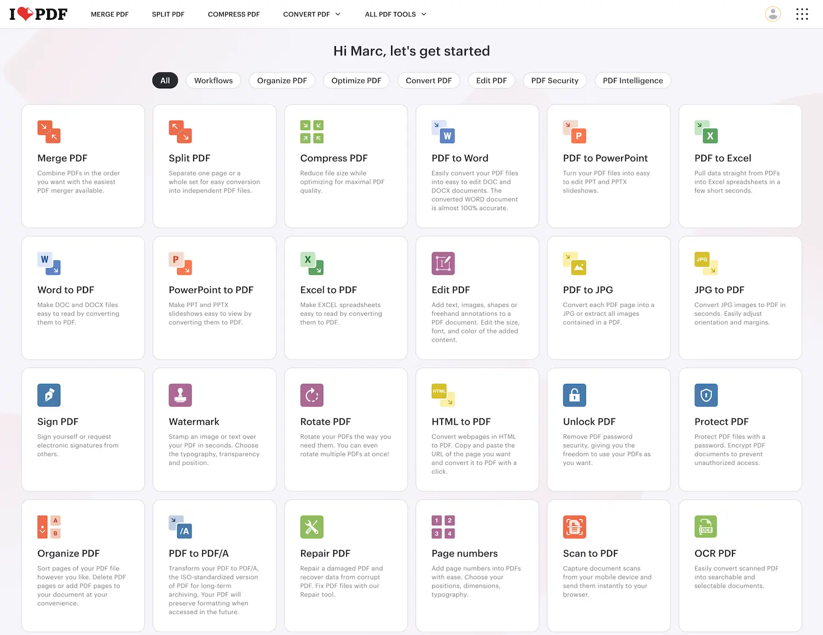Select the Compress PDF tool icon
Image resolution: width=823 pixels, height=635 pixels.
[312, 132]
